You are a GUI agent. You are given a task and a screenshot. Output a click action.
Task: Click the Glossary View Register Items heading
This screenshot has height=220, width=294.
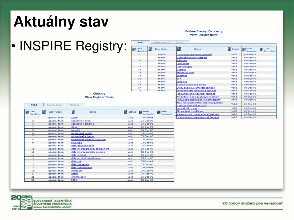point(99,95)
